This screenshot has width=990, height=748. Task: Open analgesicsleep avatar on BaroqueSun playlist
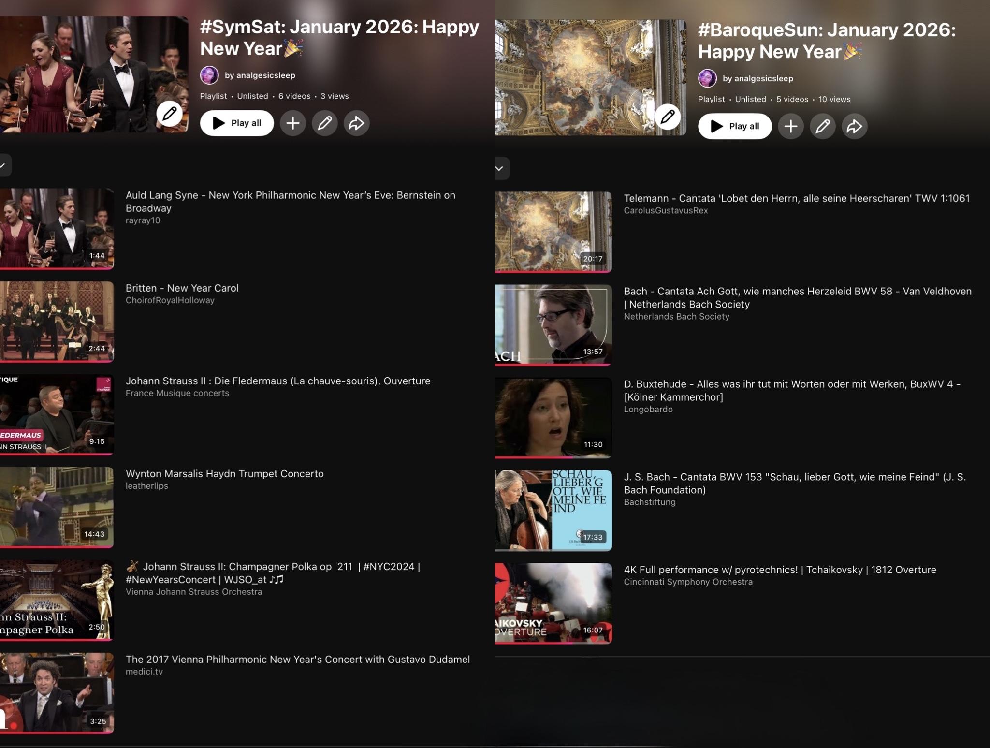click(x=707, y=78)
